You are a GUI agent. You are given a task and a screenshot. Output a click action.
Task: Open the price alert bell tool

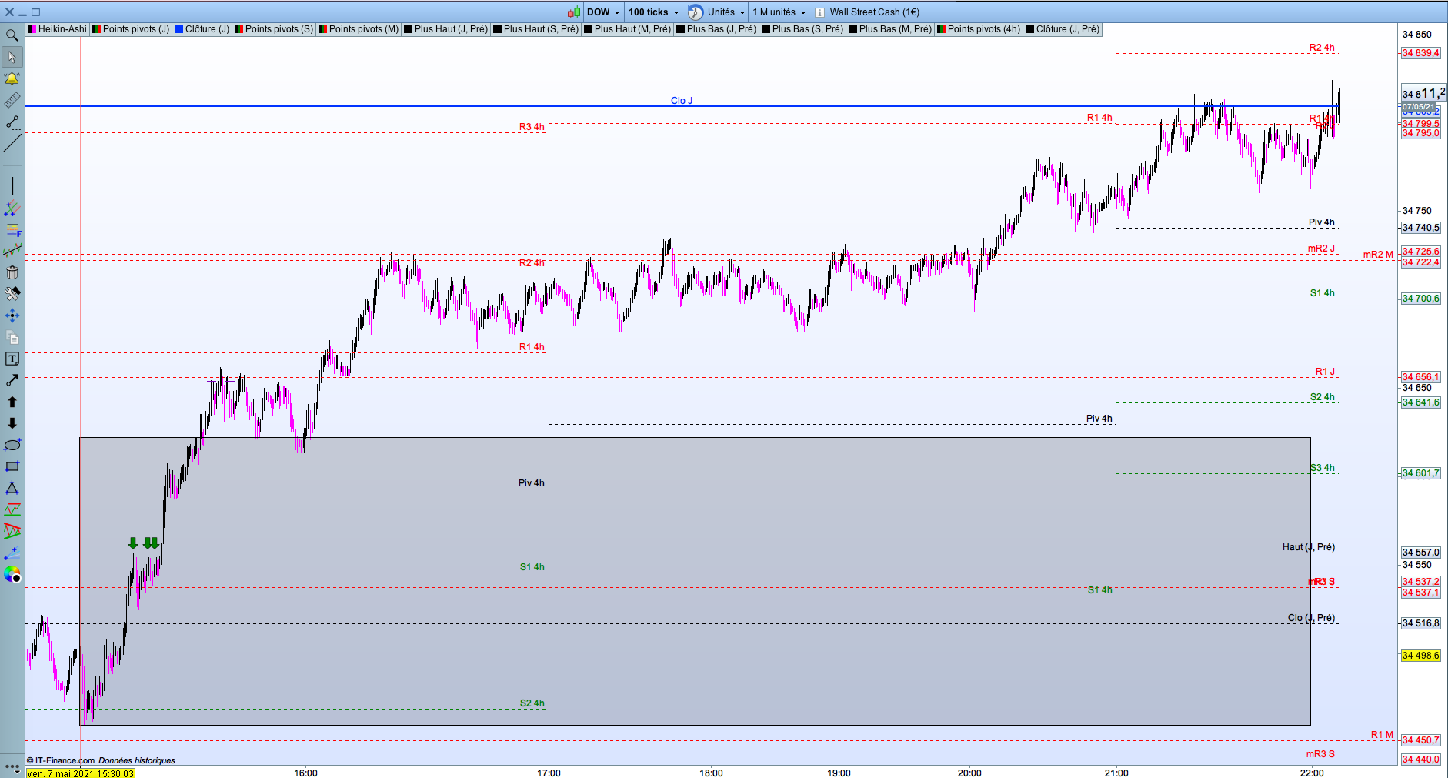(12, 78)
